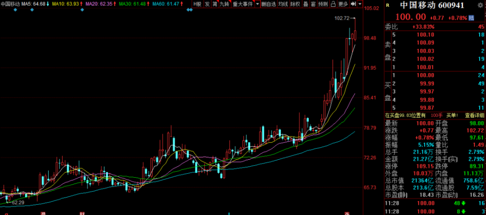Click the 最高 value 102.72
Image resolution: width=486 pixels, height=215 pixels.
point(476,130)
